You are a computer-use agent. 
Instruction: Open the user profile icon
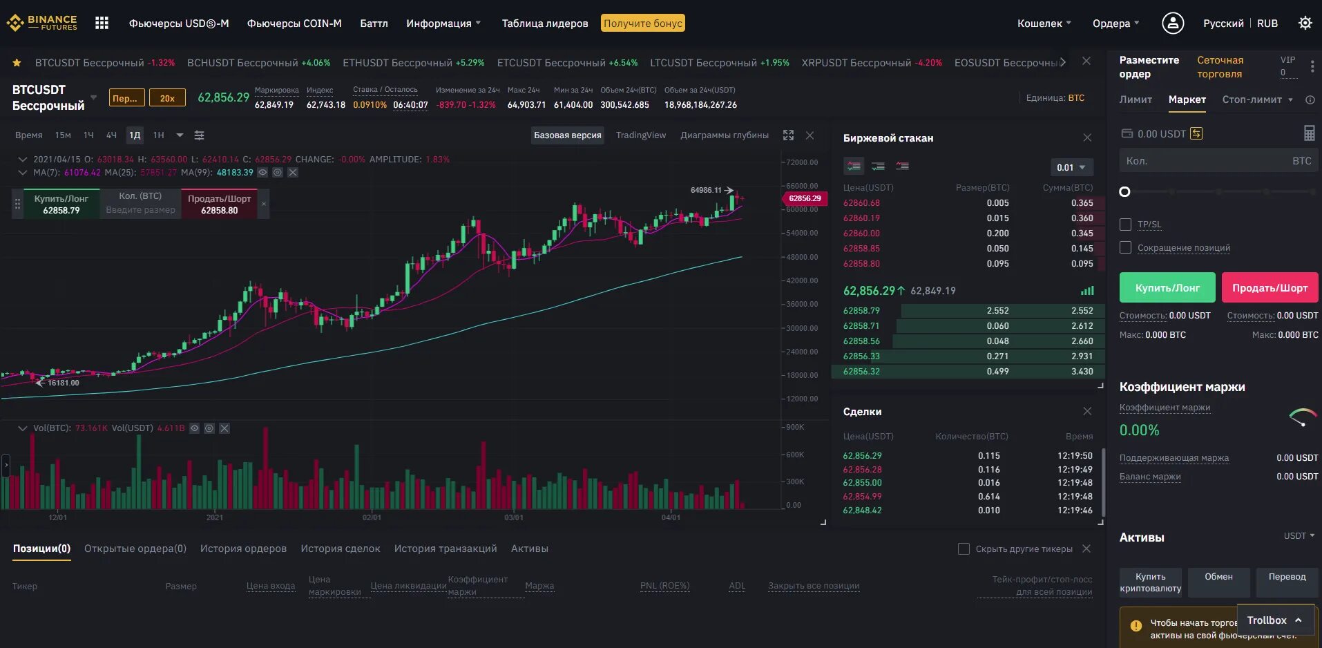1173,23
